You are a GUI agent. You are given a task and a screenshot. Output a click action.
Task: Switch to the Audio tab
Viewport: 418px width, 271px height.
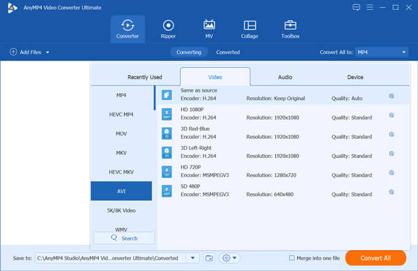285,77
